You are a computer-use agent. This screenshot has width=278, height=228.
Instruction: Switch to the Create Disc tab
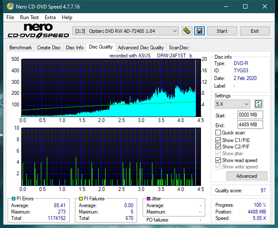coord(49,48)
